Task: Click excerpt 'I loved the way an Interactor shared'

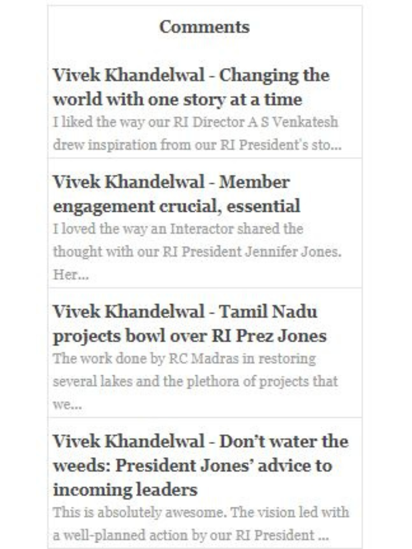Action: pos(197,251)
